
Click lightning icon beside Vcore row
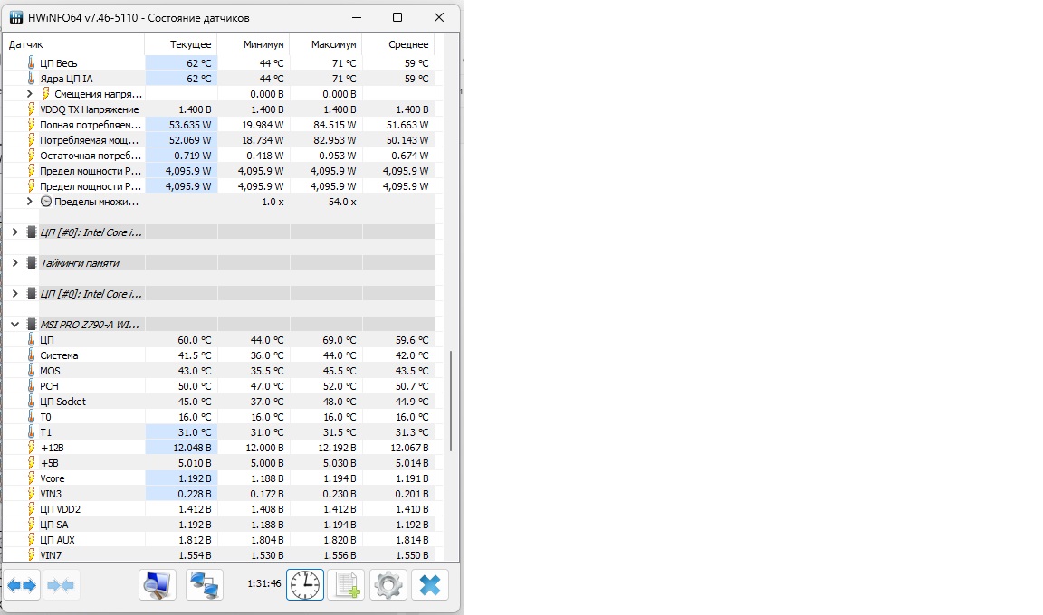[x=32, y=478]
